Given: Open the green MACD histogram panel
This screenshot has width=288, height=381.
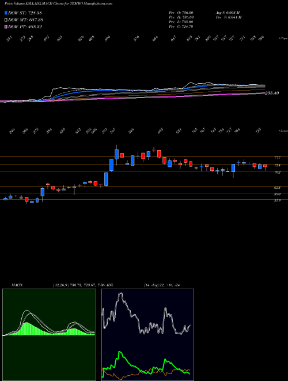Looking at the screenshot, I should point(49,335).
